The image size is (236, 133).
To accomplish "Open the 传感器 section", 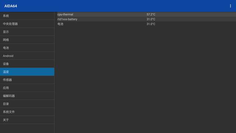I will (x=27, y=80).
